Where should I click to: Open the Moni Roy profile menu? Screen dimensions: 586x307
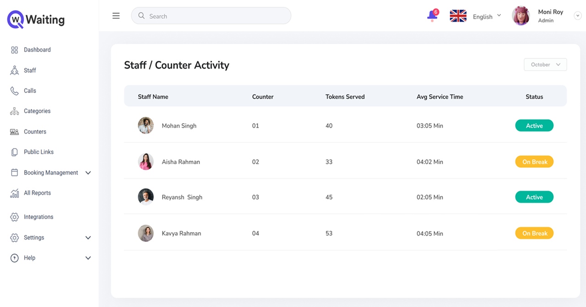(x=550, y=15)
